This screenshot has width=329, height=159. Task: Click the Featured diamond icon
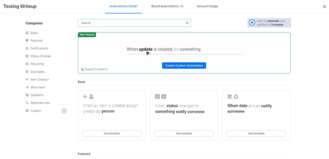pyautogui.click(x=27, y=41)
